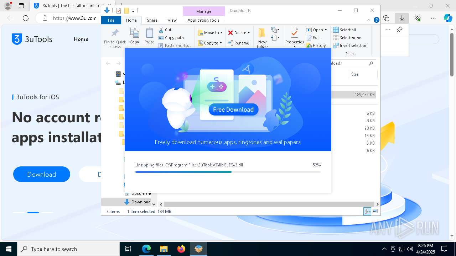This screenshot has height=256, width=456.
Task: Open Explorer help question mark icon
Action: (x=376, y=20)
